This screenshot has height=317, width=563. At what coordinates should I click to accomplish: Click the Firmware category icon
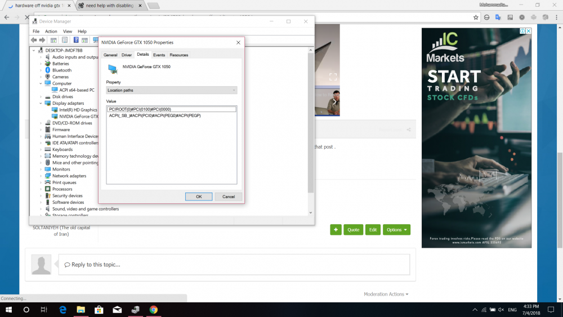pos(47,130)
